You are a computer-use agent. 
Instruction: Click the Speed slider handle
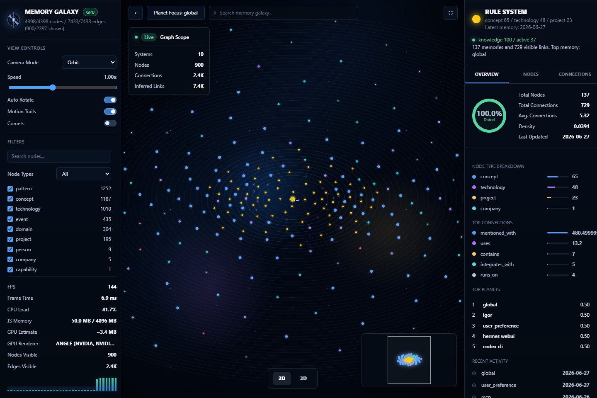(53, 87)
